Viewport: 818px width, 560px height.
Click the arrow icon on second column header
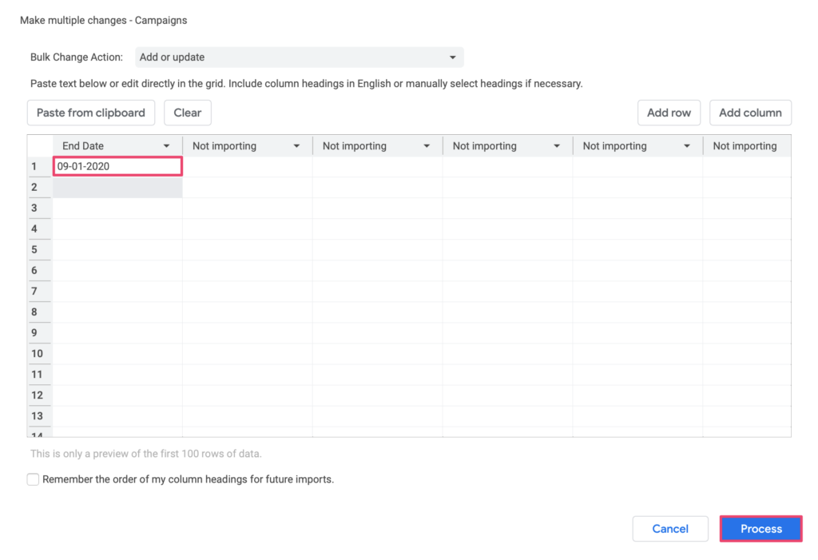(x=297, y=145)
